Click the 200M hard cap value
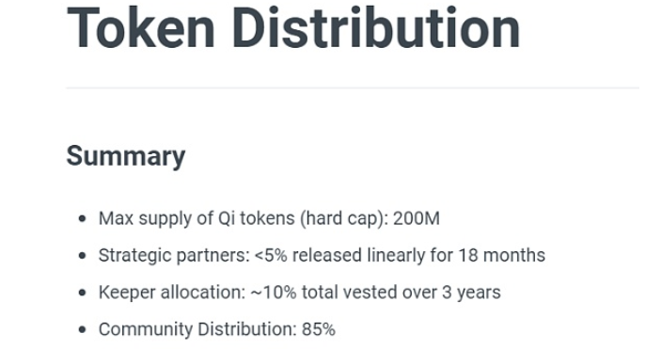The width and height of the screenshot is (645, 349). (x=417, y=218)
